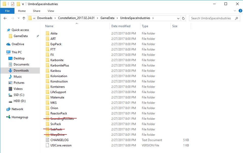Screen dimensions: 243x153
Task: Select the MKS folder name
Action: 54,103
